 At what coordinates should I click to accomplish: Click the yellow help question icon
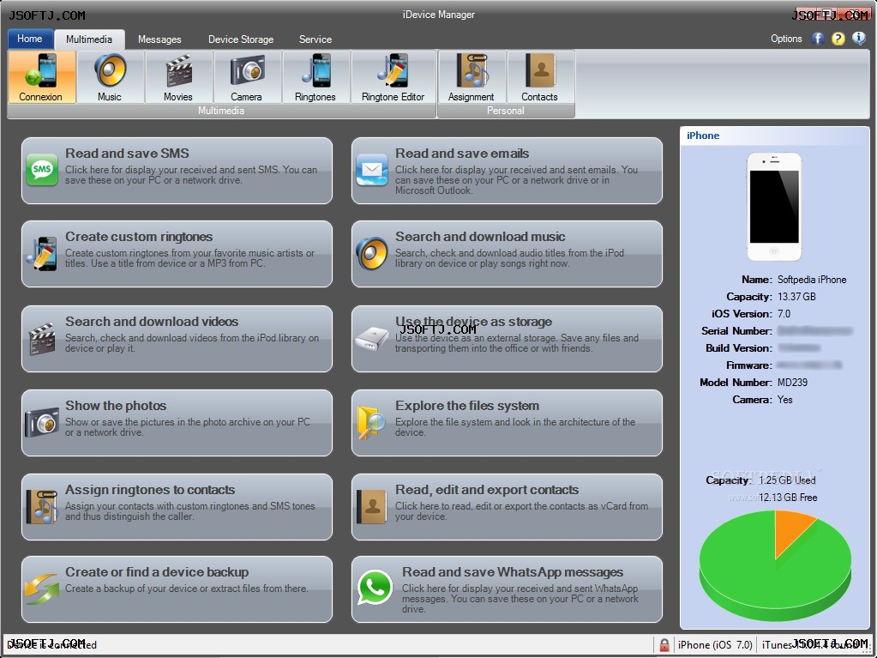(x=838, y=39)
